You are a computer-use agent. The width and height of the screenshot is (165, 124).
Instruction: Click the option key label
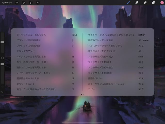142,35
